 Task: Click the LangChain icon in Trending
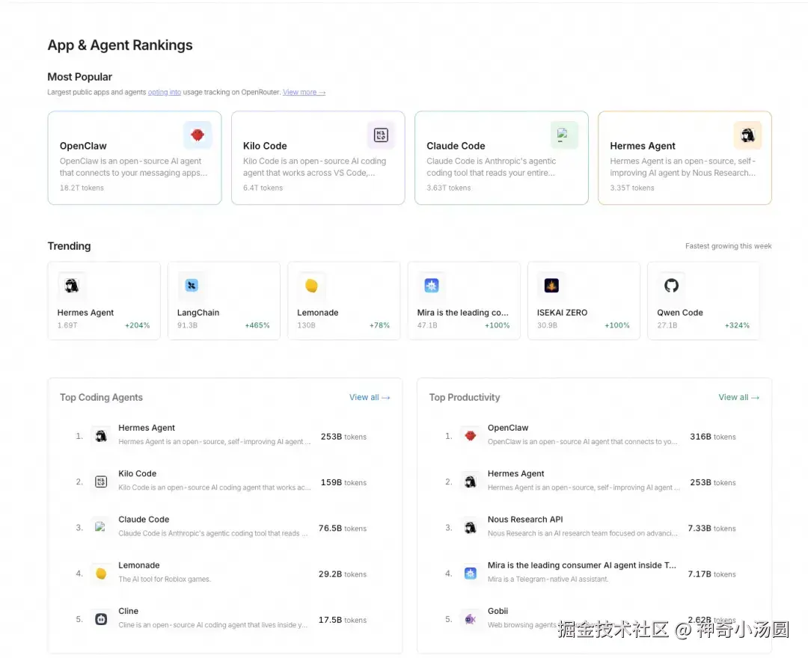click(192, 285)
